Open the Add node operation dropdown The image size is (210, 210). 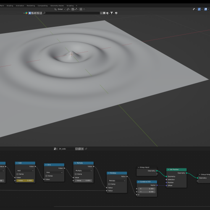tap(25, 171)
